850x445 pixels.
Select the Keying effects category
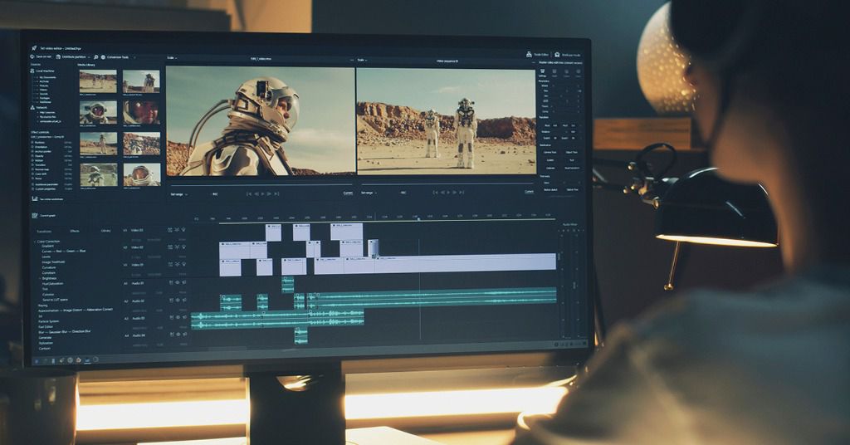(43, 306)
